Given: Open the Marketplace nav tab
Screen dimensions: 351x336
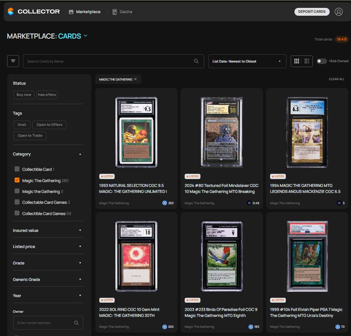Looking at the screenshot, I should pyautogui.click(x=85, y=12).
